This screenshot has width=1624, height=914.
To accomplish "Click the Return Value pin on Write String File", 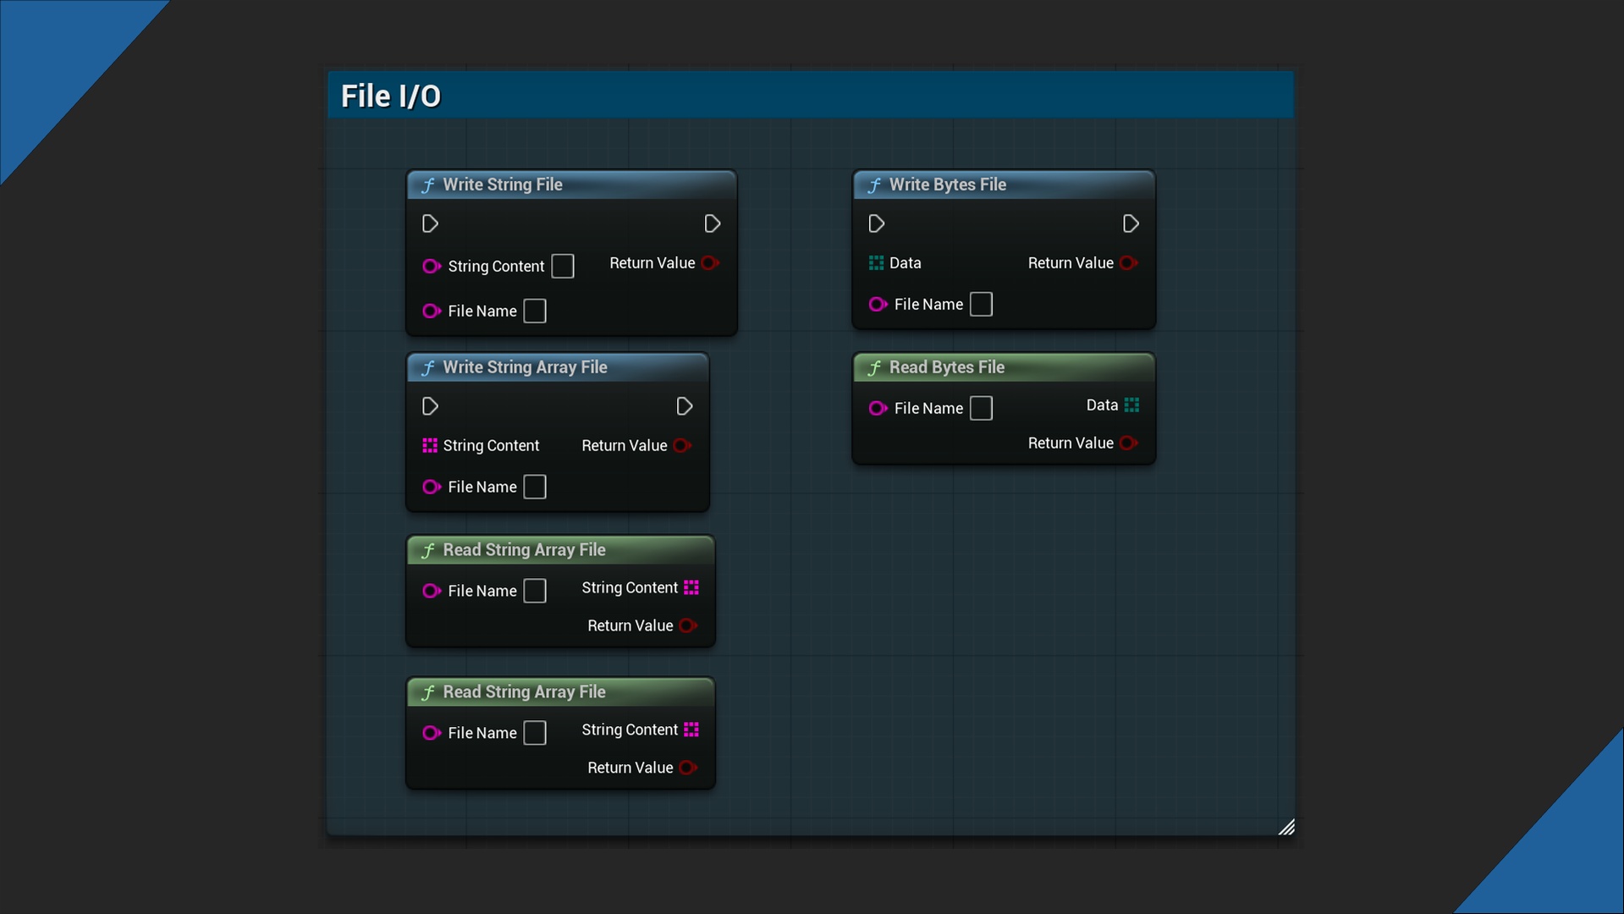I will click(711, 263).
